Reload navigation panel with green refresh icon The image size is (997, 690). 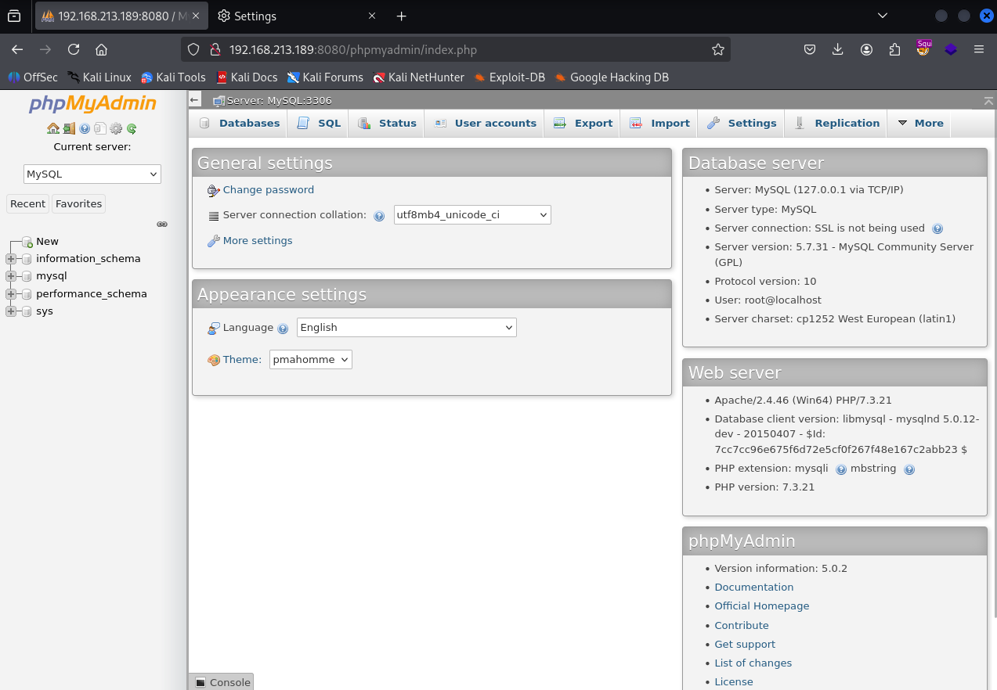(132, 128)
